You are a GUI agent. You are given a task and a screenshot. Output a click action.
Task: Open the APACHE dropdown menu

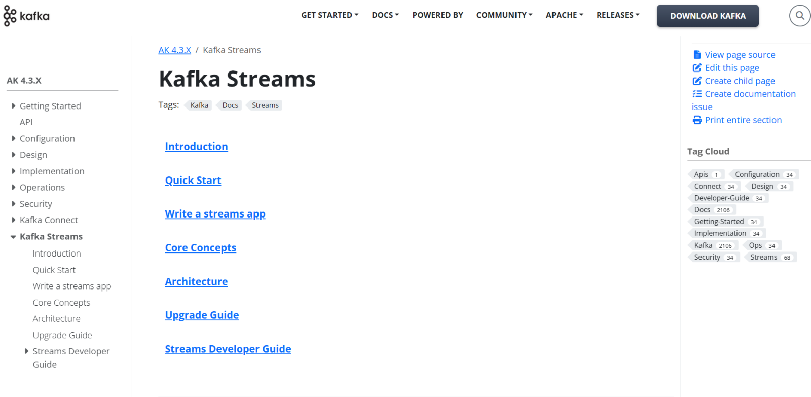click(565, 15)
